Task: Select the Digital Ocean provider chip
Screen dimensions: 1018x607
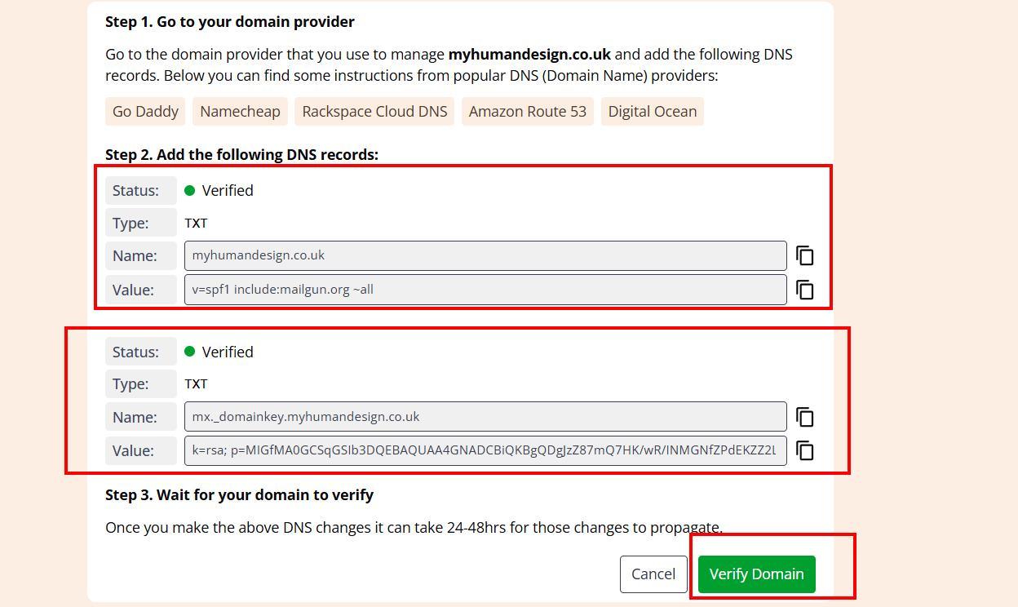Action: click(x=652, y=112)
